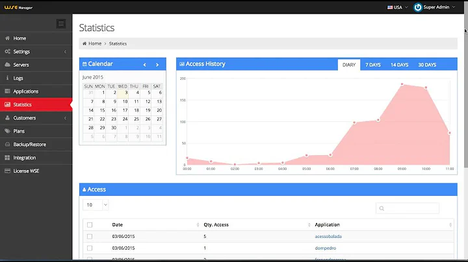
Task: Click the June 2015 month label
Action: coord(93,77)
